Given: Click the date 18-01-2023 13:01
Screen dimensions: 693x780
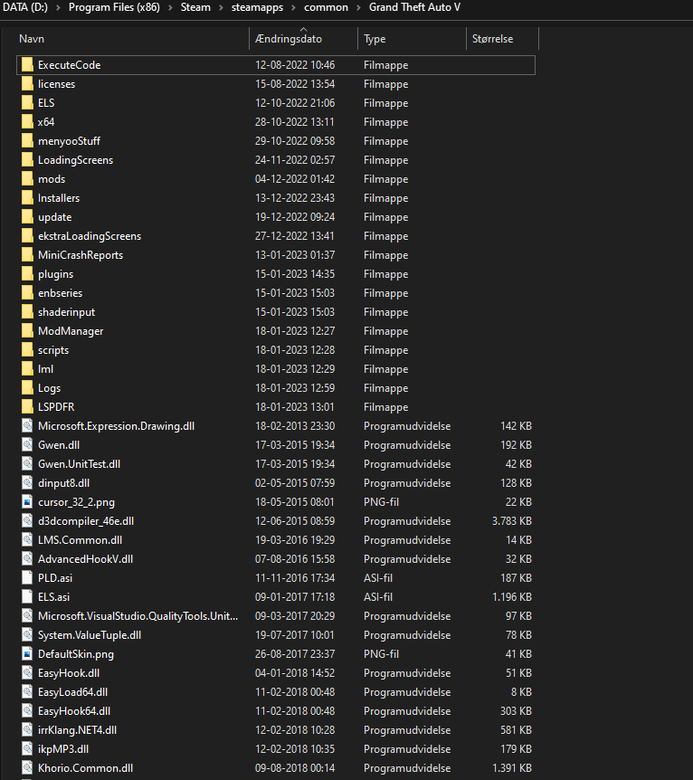Looking at the screenshot, I should tap(295, 407).
